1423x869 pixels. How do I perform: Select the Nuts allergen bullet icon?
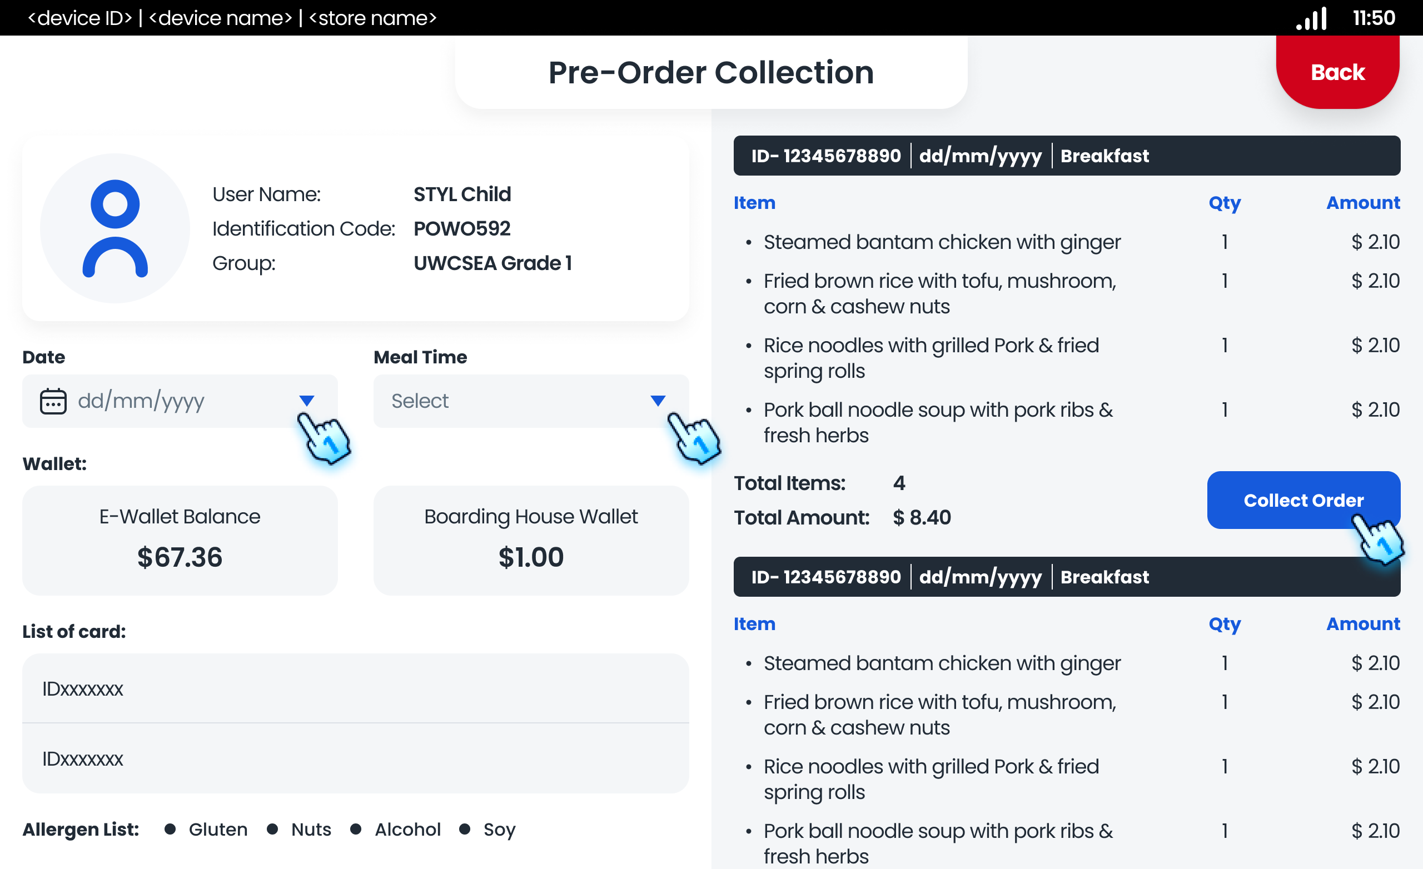271,829
